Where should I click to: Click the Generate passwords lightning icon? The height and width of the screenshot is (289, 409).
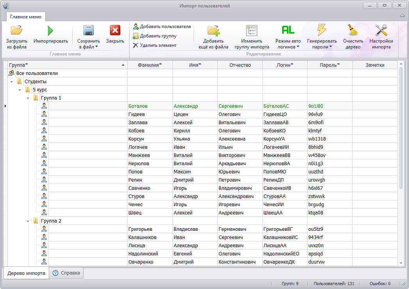coord(322,30)
